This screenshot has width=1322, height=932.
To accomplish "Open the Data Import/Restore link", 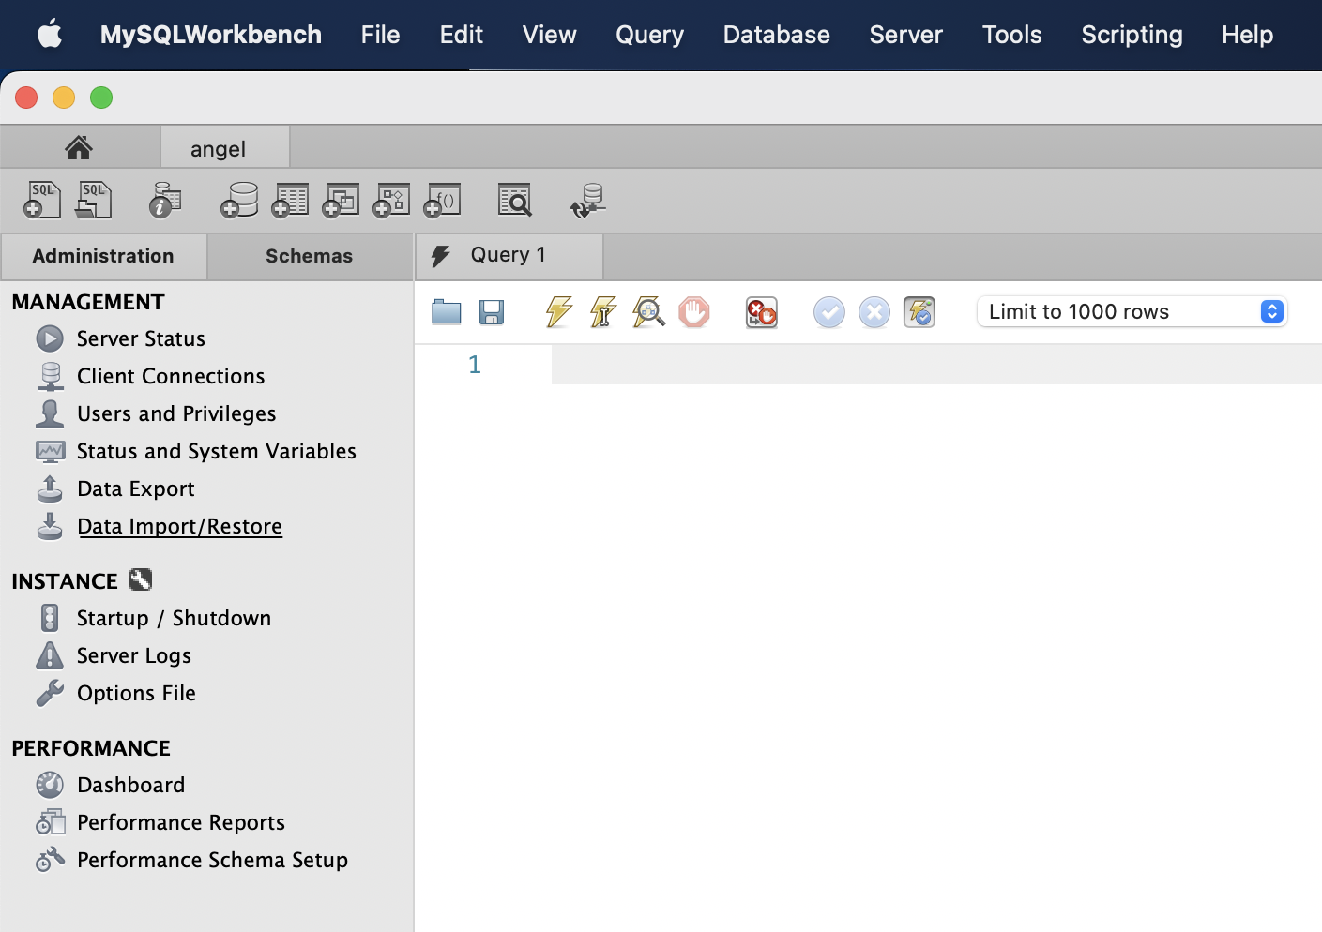I will pyautogui.click(x=180, y=526).
